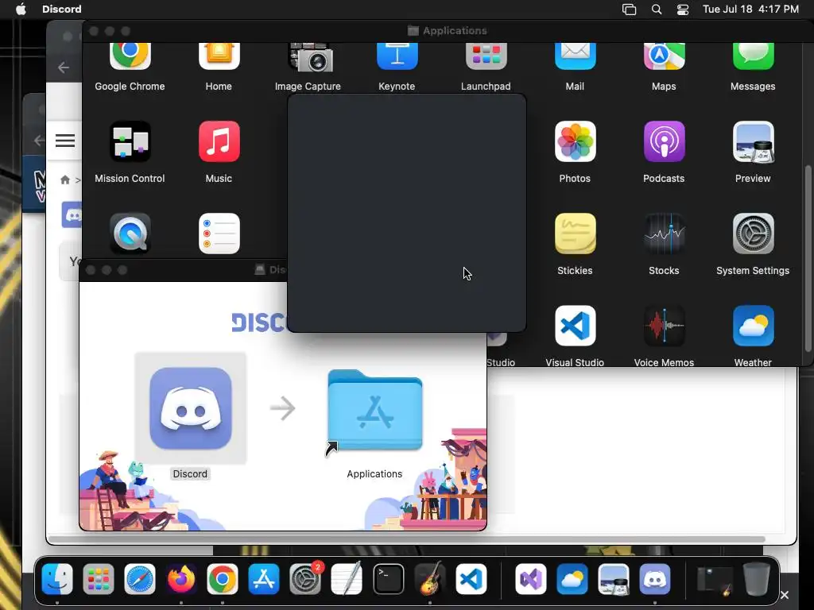
Task: Select the Stocks app icon
Action: (x=664, y=234)
